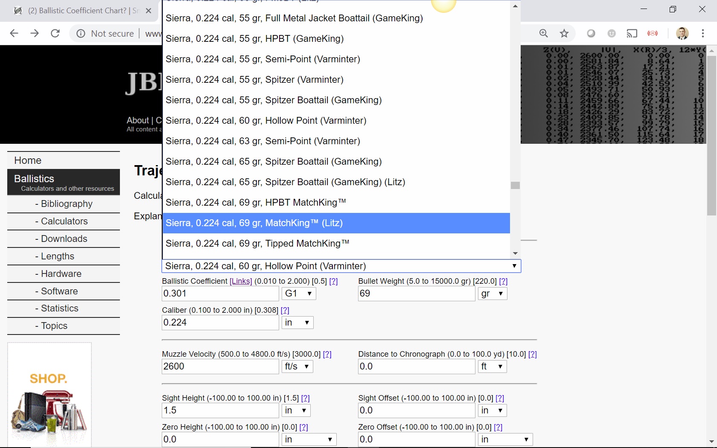Choose Sierra 55 gr HPBT GameKing option
Viewport: 717px width, 448px height.
coord(254,39)
